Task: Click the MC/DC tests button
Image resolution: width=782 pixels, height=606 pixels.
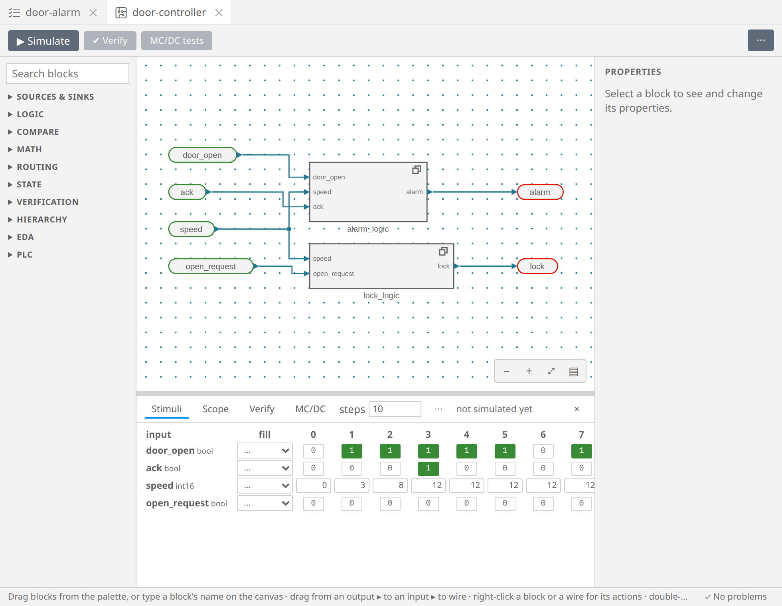Action: [177, 41]
